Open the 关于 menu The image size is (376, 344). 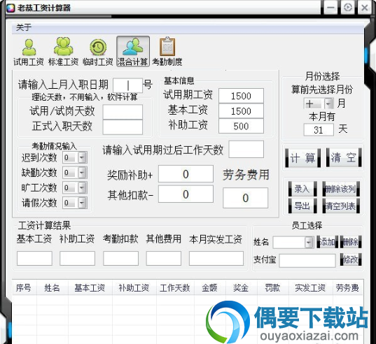coord(24,27)
